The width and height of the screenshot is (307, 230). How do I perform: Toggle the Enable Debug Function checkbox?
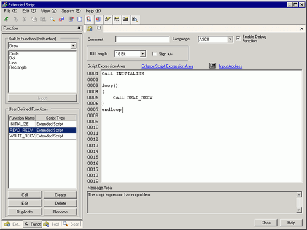coord(238,39)
